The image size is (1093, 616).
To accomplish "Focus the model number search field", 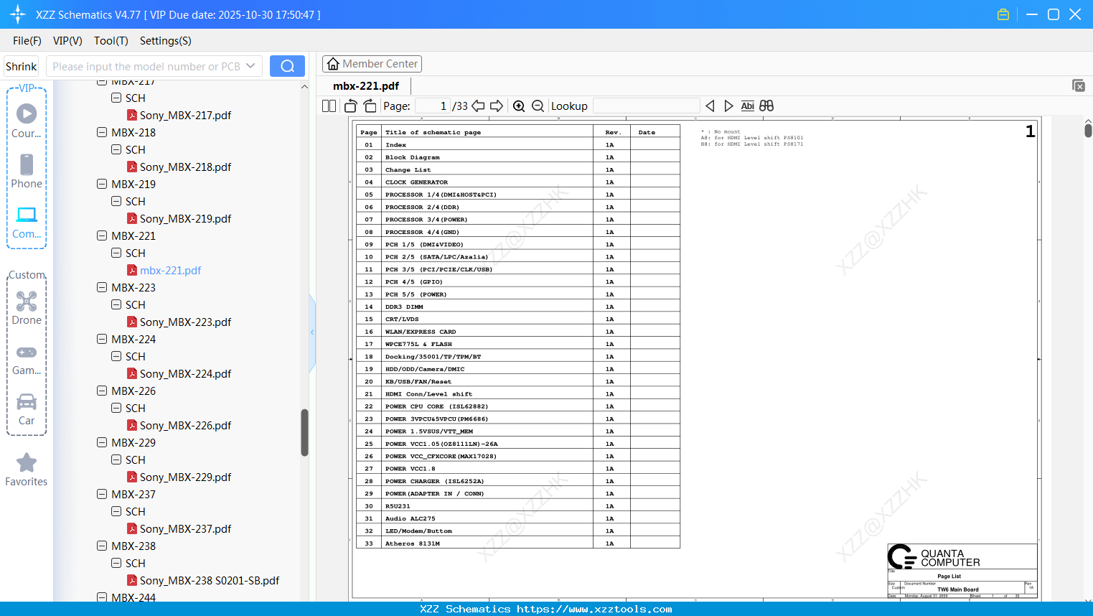I will coord(146,66).
